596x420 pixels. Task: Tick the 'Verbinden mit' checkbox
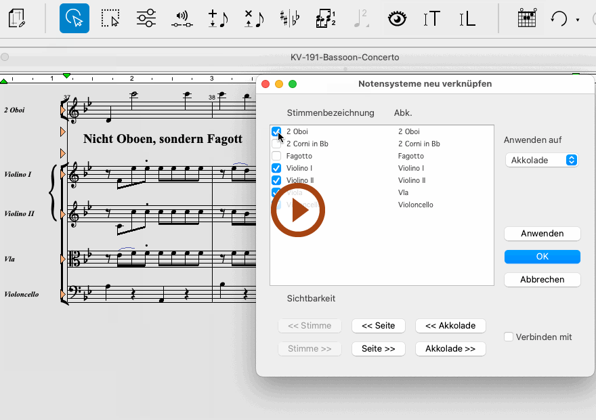coord(509,337)
